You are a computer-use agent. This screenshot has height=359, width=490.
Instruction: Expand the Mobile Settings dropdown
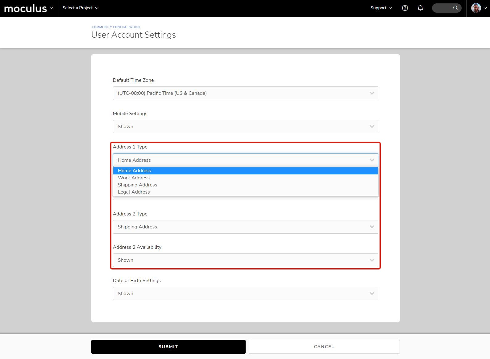point(245,127)
